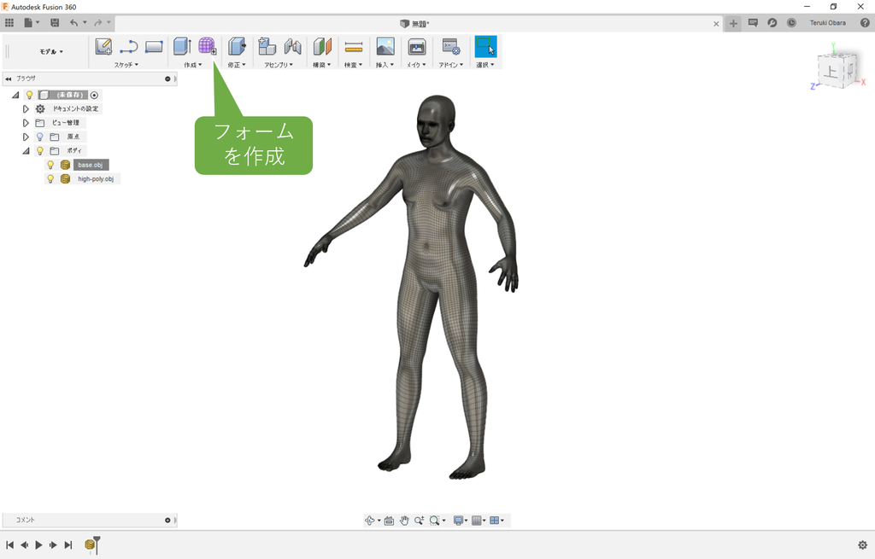Expand the ドキュメントの設定 tree item
The width and height of the screenshot is (875, 559).
point(25,108)
